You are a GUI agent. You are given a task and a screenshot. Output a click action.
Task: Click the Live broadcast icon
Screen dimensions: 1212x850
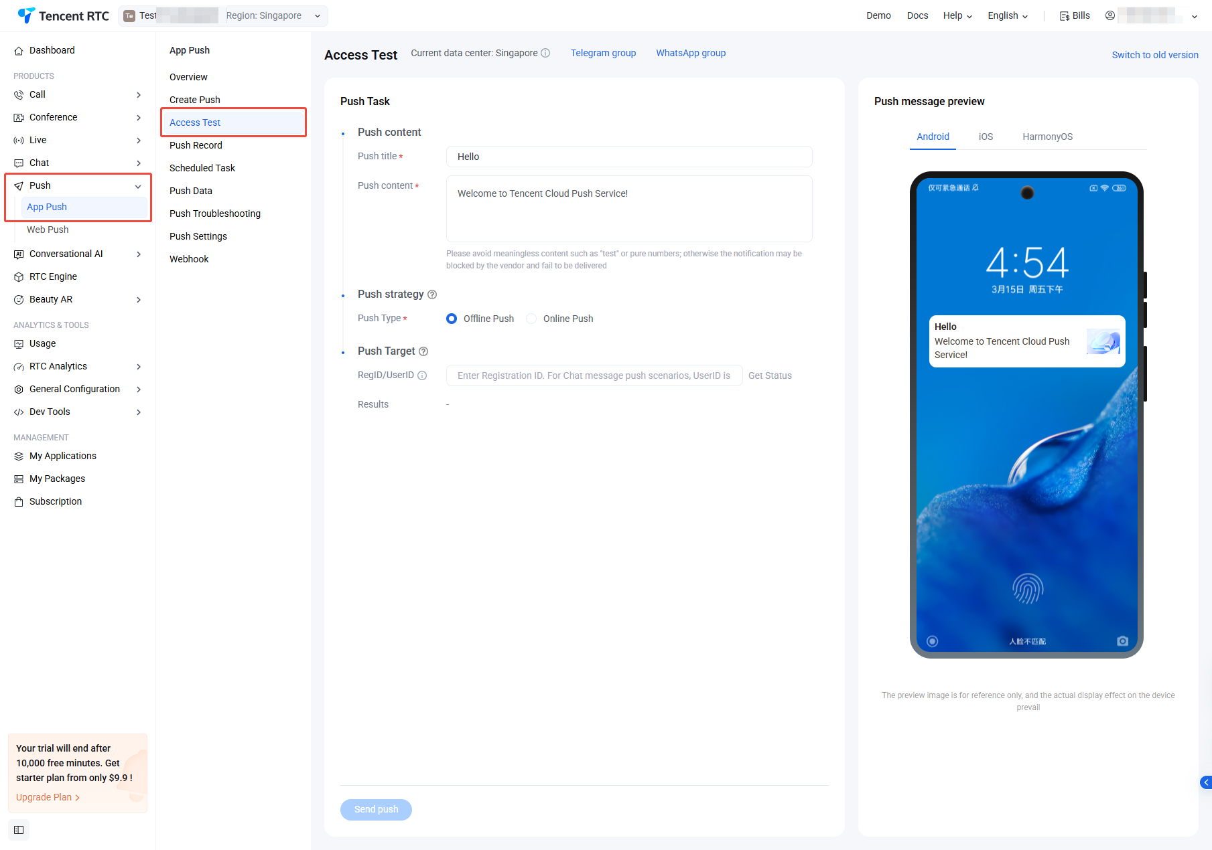coord(19,141)
